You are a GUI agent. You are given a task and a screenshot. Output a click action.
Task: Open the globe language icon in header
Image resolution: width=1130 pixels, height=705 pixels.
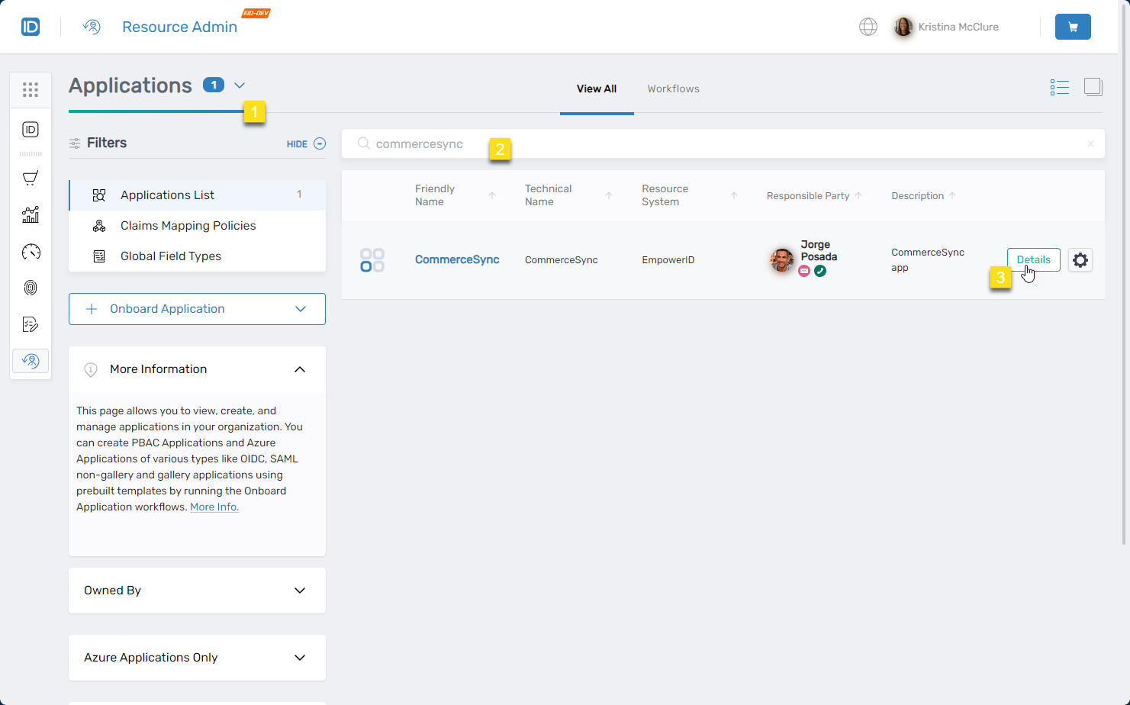(868, 26)
